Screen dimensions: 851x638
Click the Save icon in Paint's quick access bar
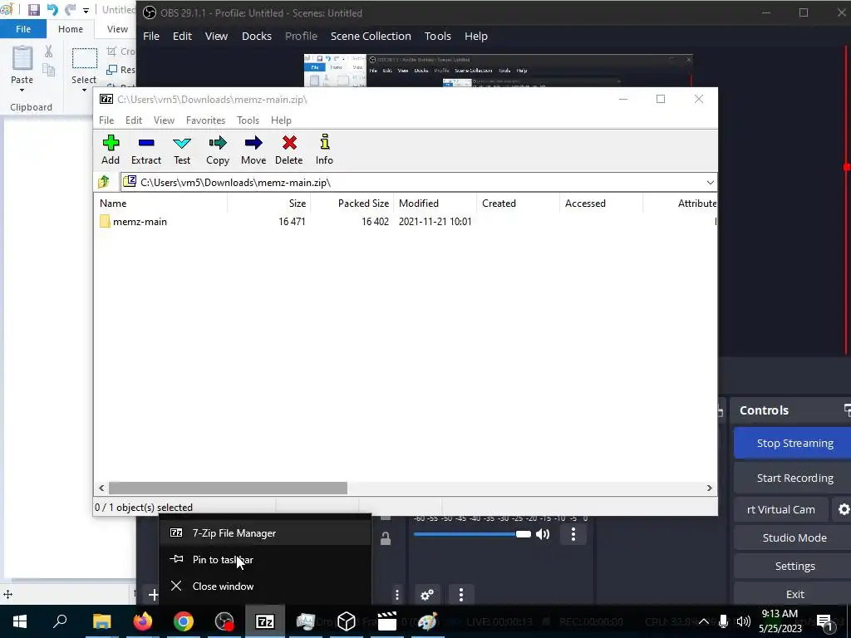[x=33, y=10]
